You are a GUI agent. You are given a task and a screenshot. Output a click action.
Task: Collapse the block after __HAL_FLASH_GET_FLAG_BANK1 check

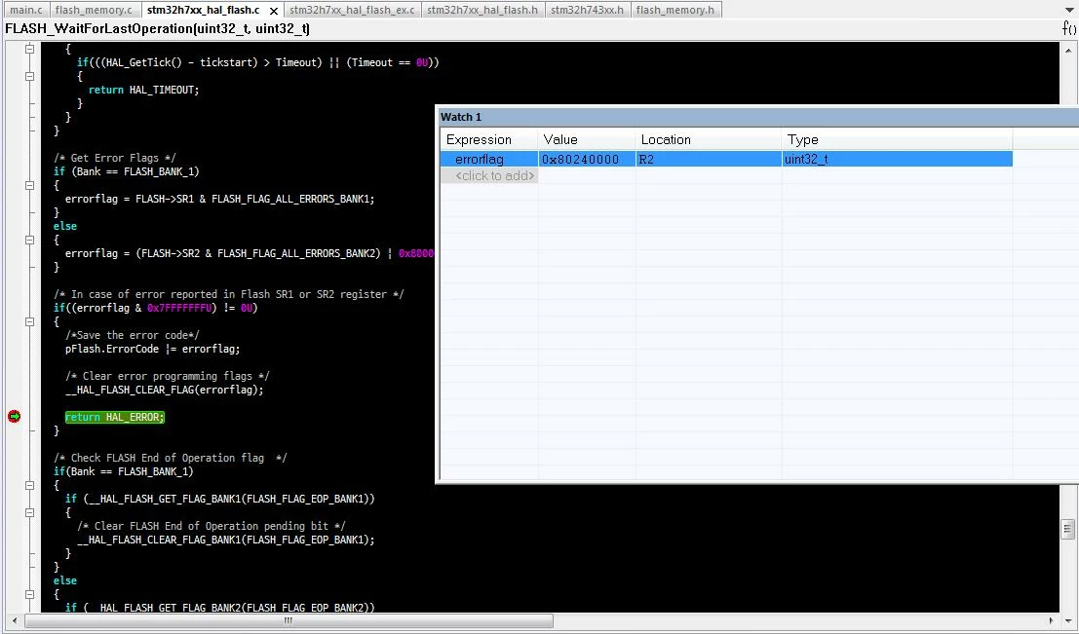(x=29, y=512)
